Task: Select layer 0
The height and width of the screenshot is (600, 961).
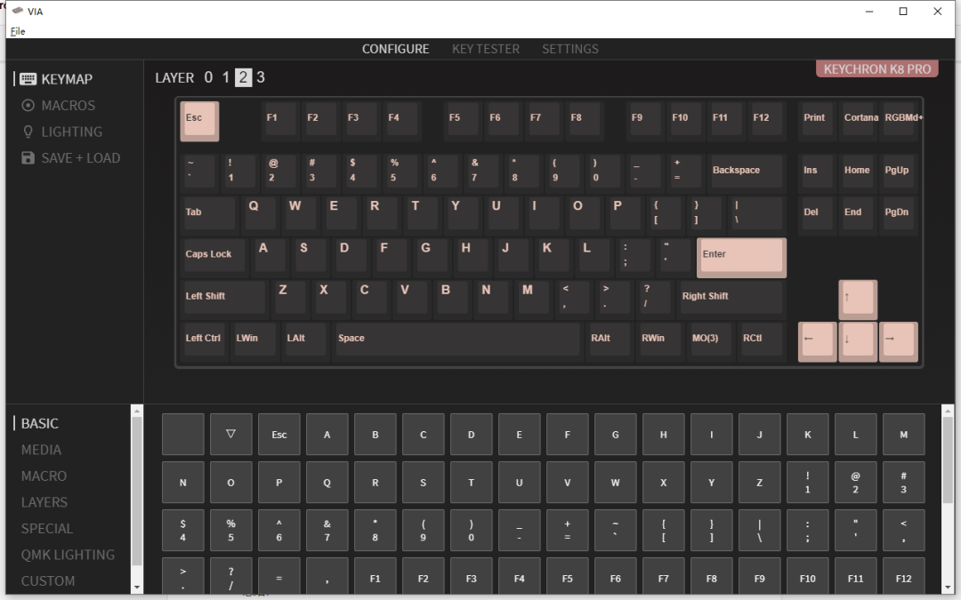Action: click(x=208, y=77)
